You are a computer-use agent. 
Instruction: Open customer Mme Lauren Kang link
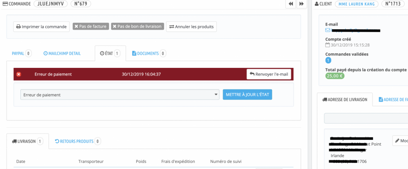pos(357,4)
